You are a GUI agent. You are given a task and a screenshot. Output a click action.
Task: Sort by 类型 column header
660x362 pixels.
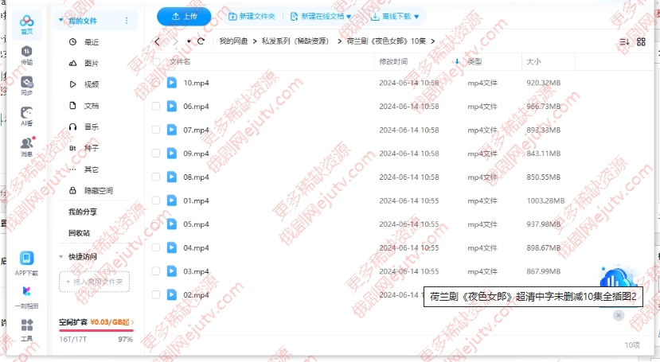coord(474,61)
